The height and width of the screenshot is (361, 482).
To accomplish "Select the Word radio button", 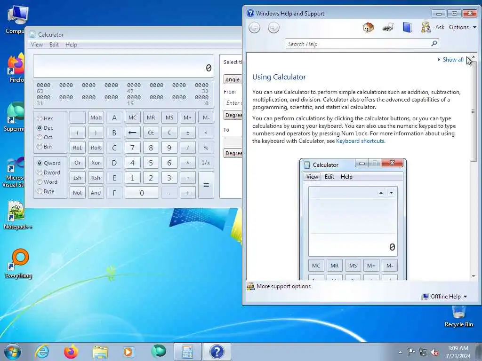I will 40,182.
